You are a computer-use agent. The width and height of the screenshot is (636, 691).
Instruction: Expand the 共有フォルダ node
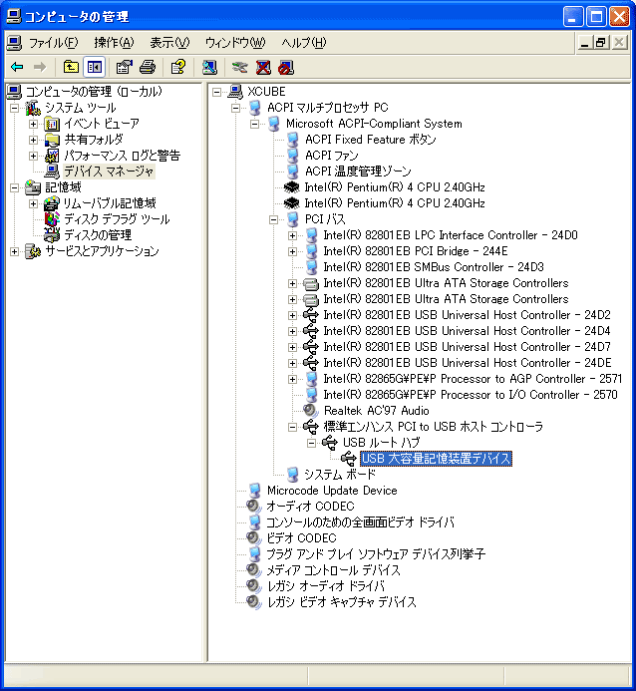(34, 140)
